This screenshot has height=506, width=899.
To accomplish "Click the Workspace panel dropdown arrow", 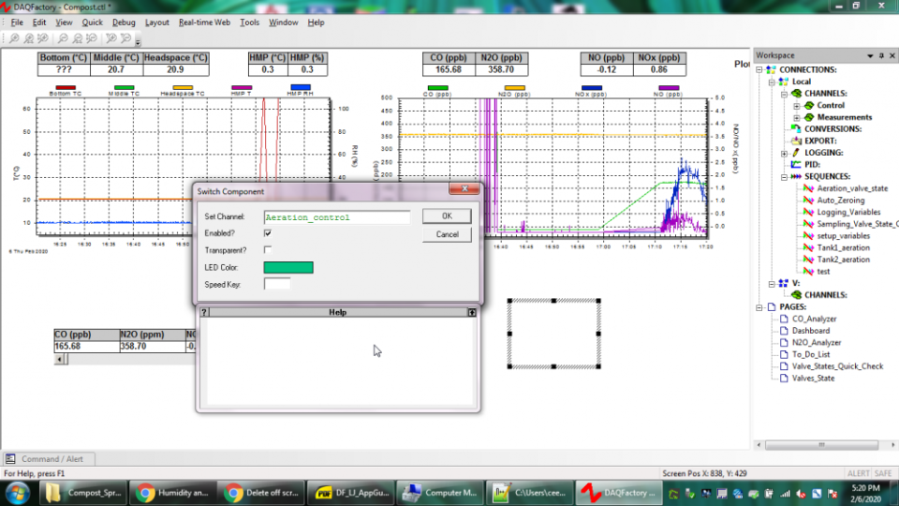I will (870, 55).
